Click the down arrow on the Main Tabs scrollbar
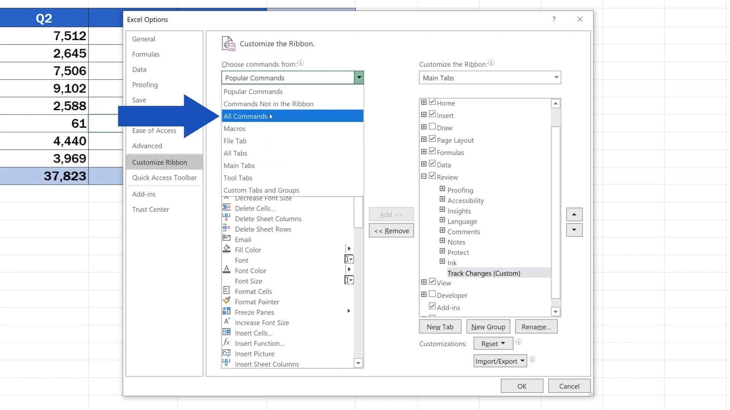The height and width of the screenshot is (410, 730). click(555, 311)
